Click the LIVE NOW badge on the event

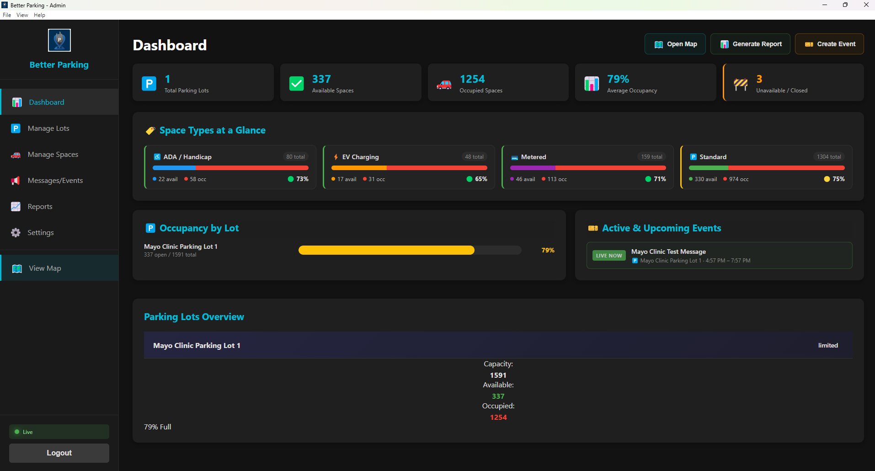(608, 255)
